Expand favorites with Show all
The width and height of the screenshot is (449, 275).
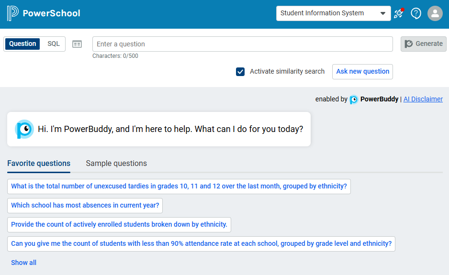[x=23, y=263]
